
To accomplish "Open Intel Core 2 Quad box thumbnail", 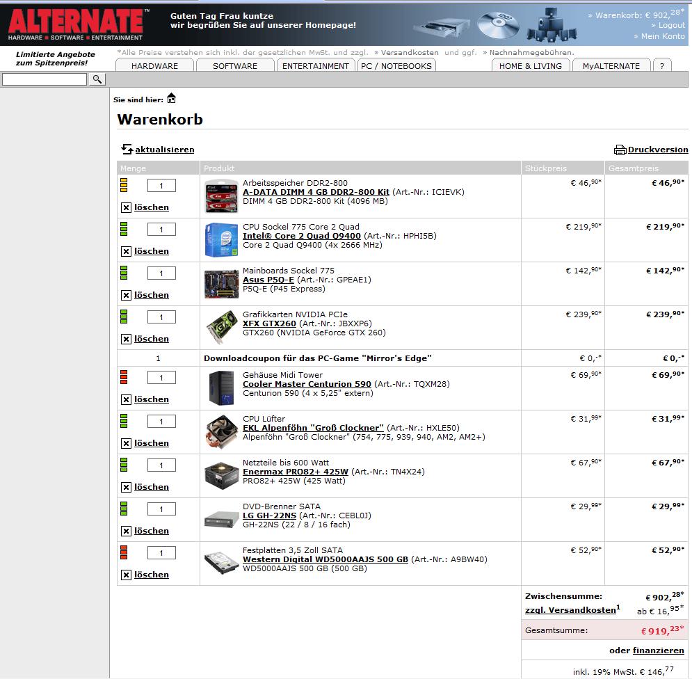I will [x=222, y=240].
